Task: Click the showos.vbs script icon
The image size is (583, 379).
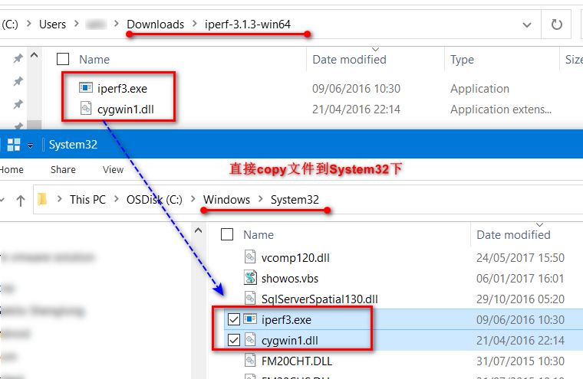Action: click(250, 278)
